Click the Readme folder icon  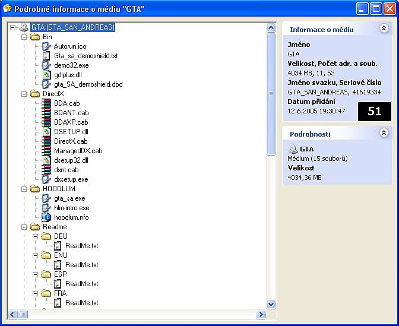point(35,227)
